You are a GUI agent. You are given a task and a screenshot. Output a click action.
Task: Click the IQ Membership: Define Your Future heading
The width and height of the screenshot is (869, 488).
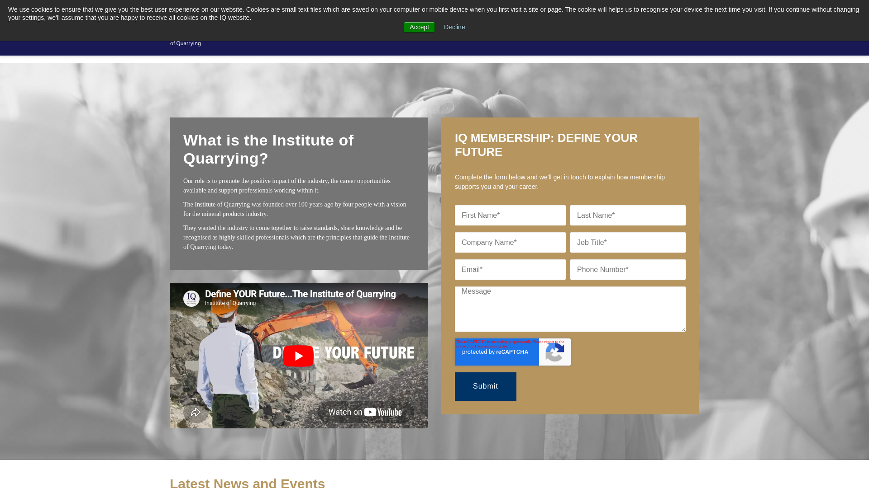coord(546,145)
